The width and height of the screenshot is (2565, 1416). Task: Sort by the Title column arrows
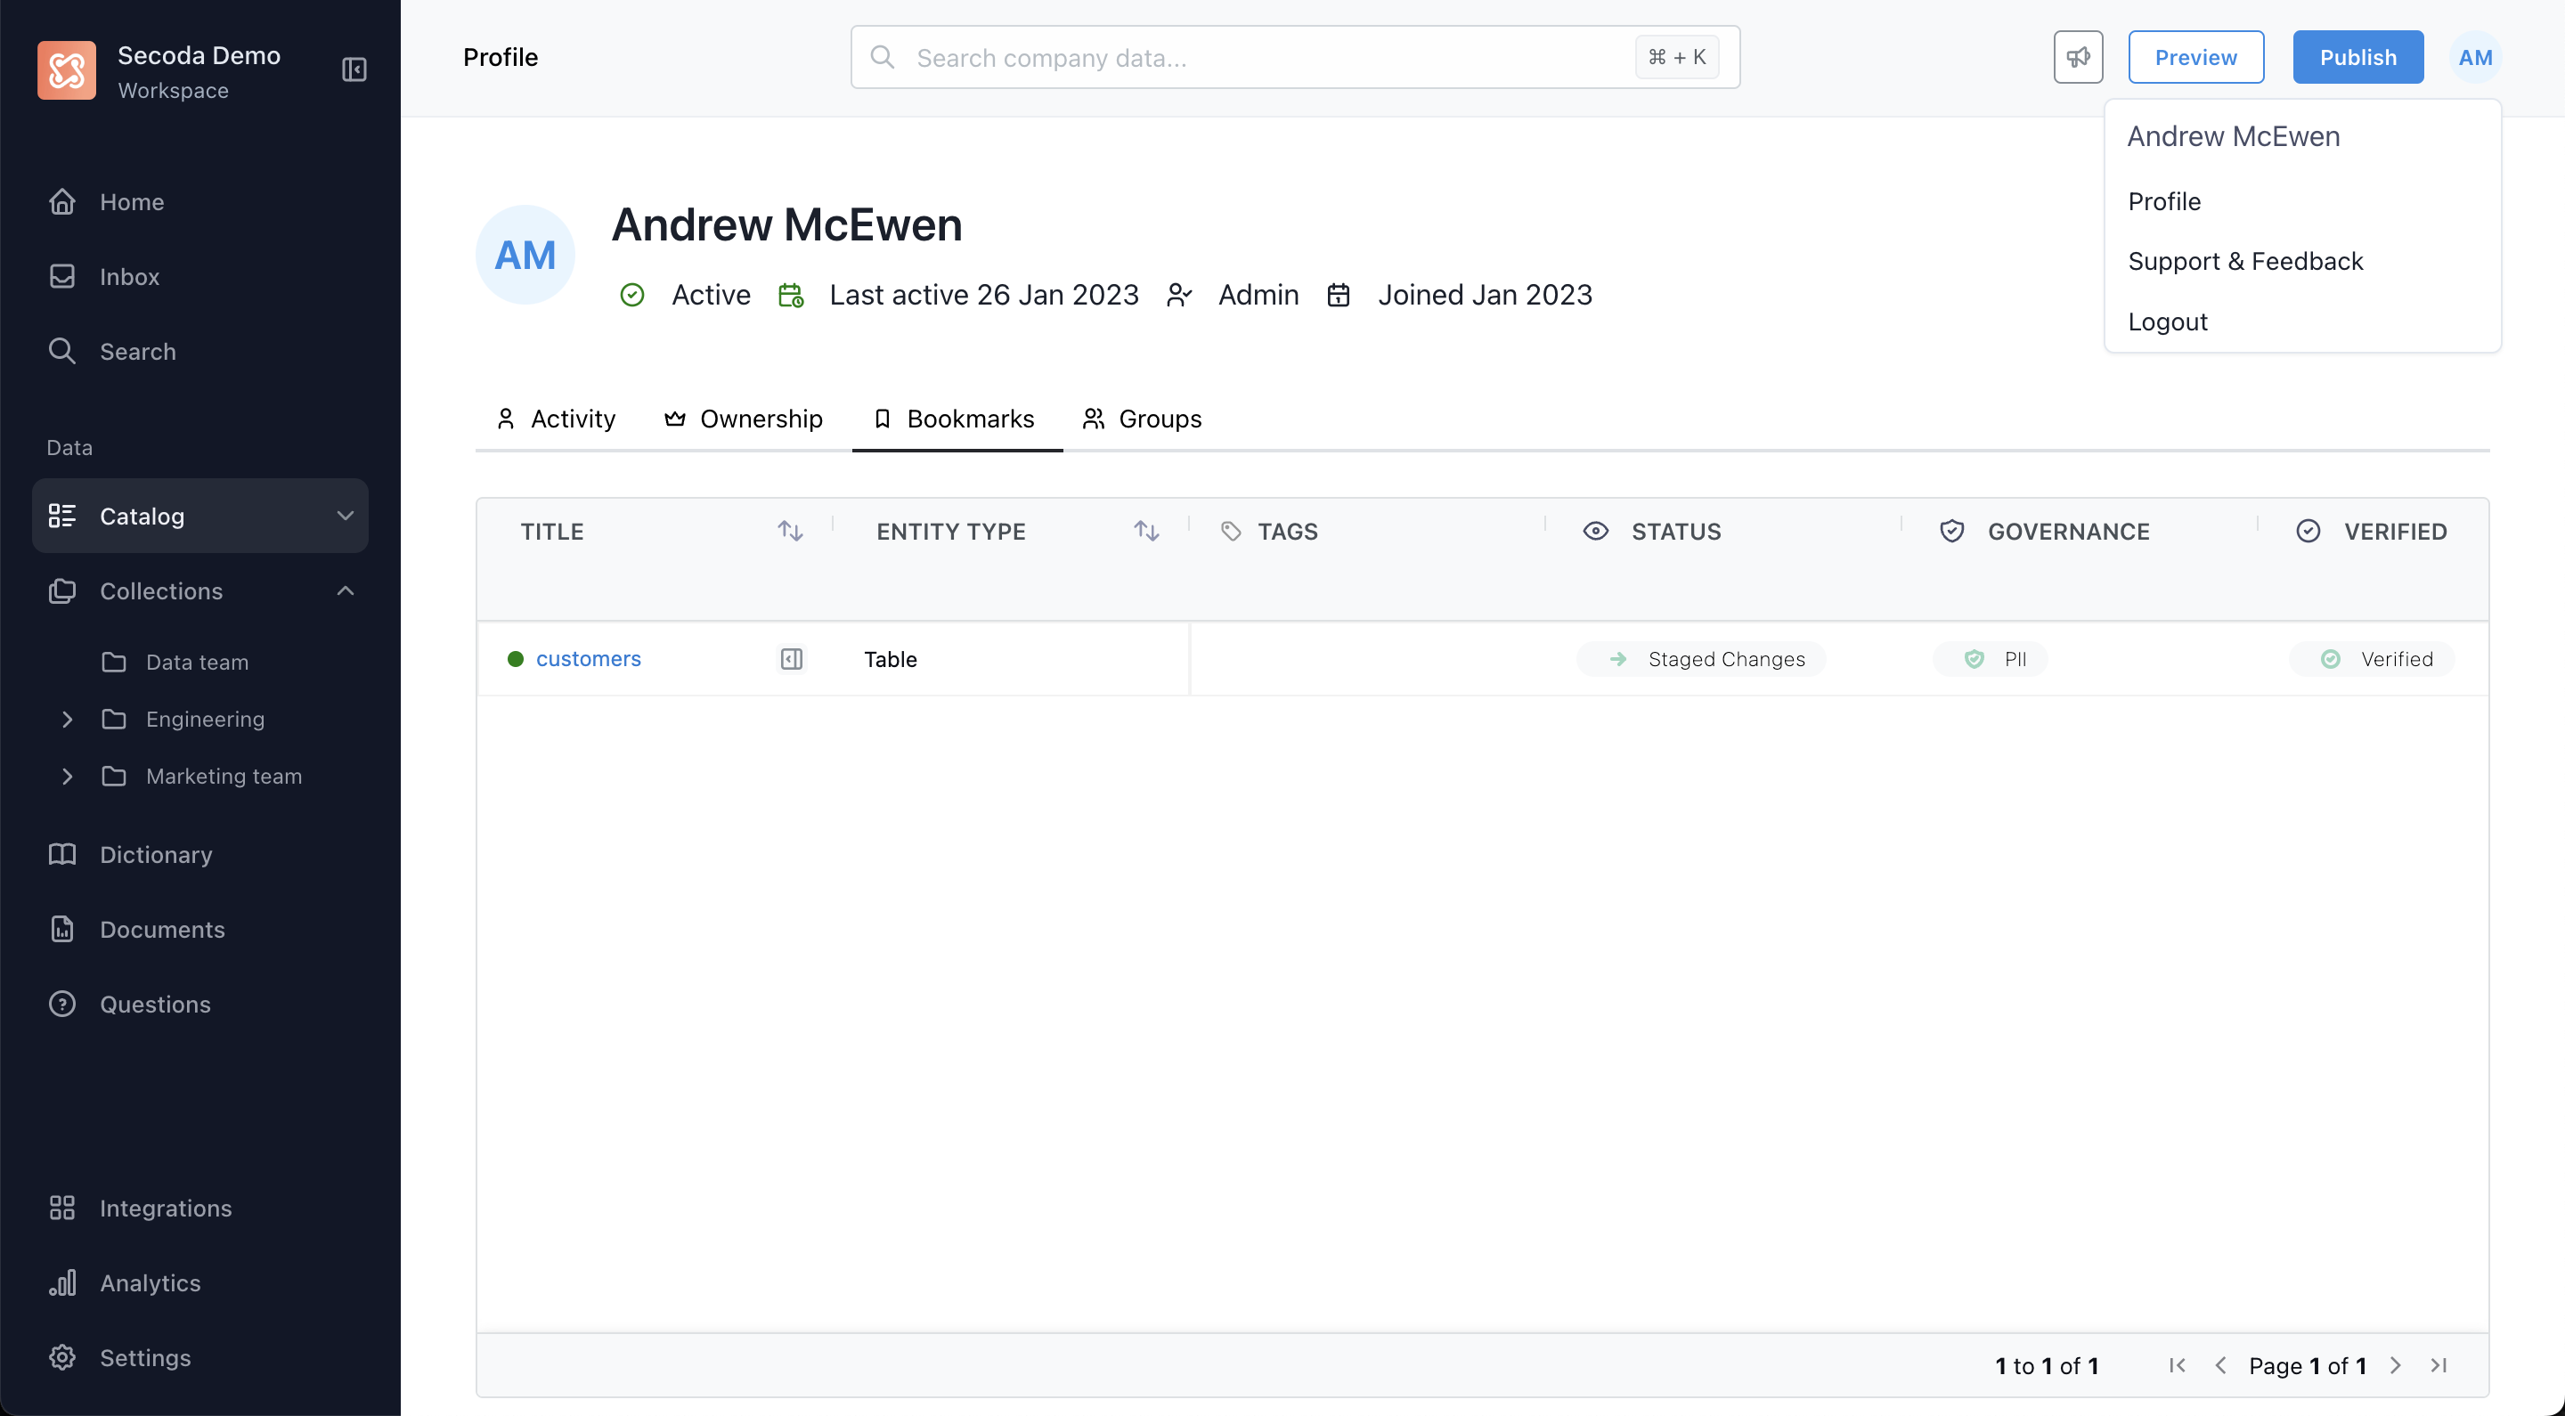(x=791, y=532)
